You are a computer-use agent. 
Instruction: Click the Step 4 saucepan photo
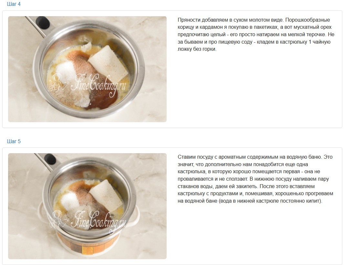pyautogui.click(x=87, y=69)
